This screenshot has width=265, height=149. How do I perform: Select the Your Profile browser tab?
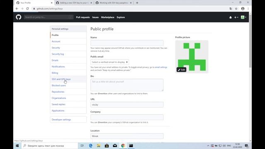click(x=34, y=3)
